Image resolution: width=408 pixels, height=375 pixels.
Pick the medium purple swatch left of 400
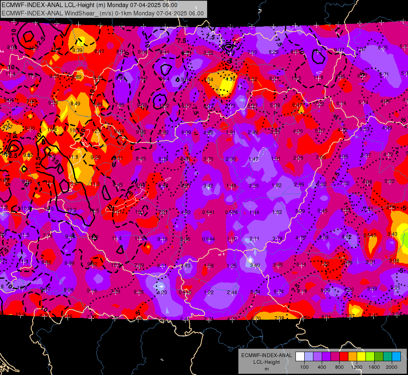318,357
